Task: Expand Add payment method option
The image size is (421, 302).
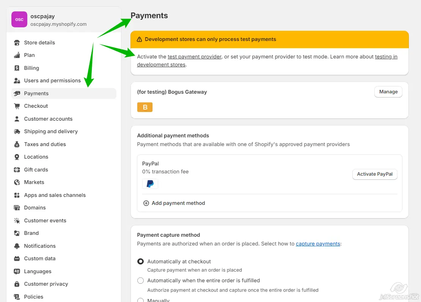Action: (174, 203)
